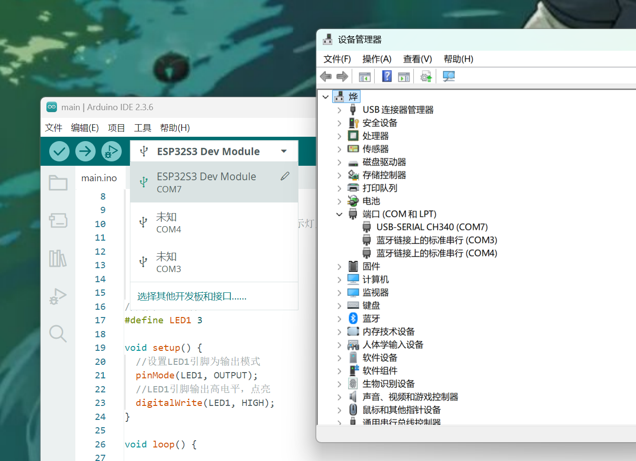Select USB-SERIAL CH340 (COM7) device

(x=432, y=227)
